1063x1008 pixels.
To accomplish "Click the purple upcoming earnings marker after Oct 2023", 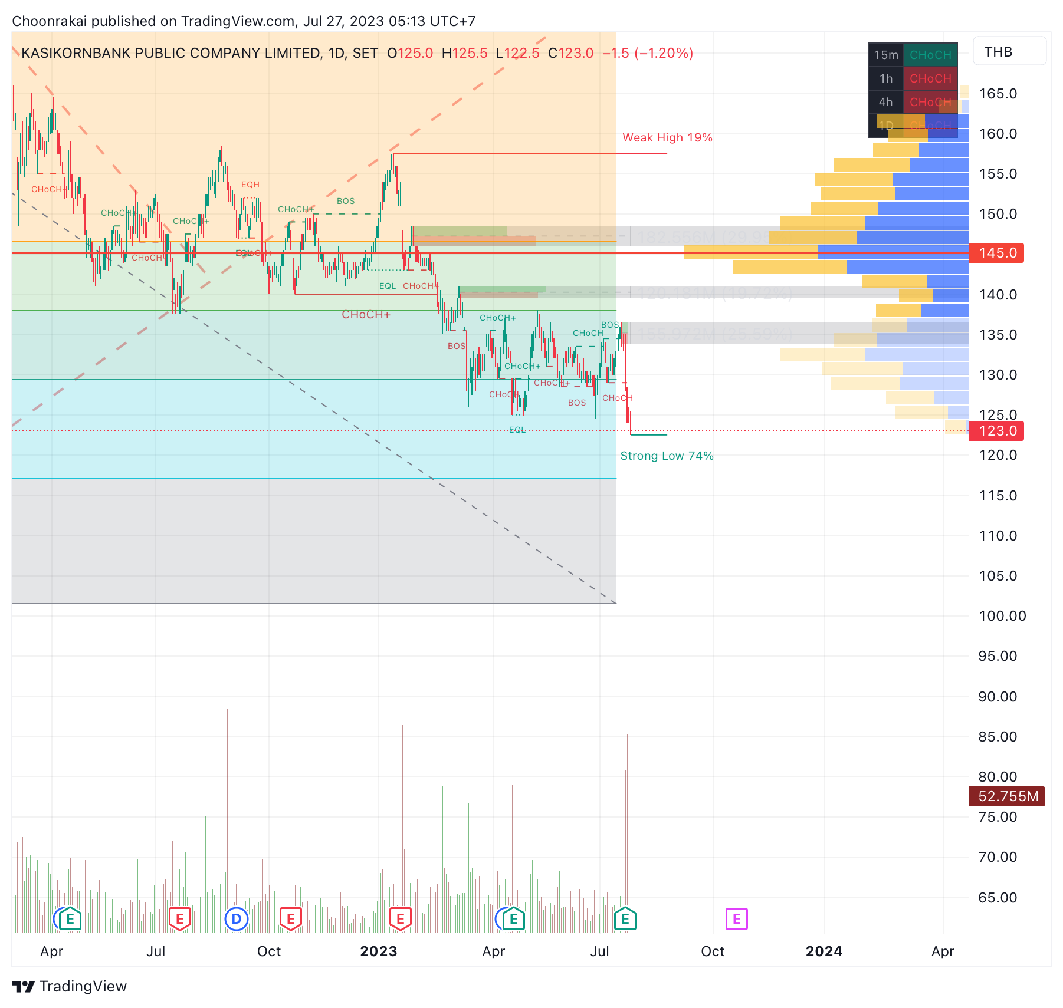I will point(736,918).
